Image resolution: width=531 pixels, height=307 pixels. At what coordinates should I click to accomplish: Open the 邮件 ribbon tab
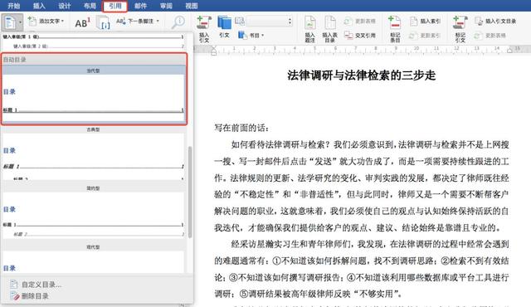140,6
